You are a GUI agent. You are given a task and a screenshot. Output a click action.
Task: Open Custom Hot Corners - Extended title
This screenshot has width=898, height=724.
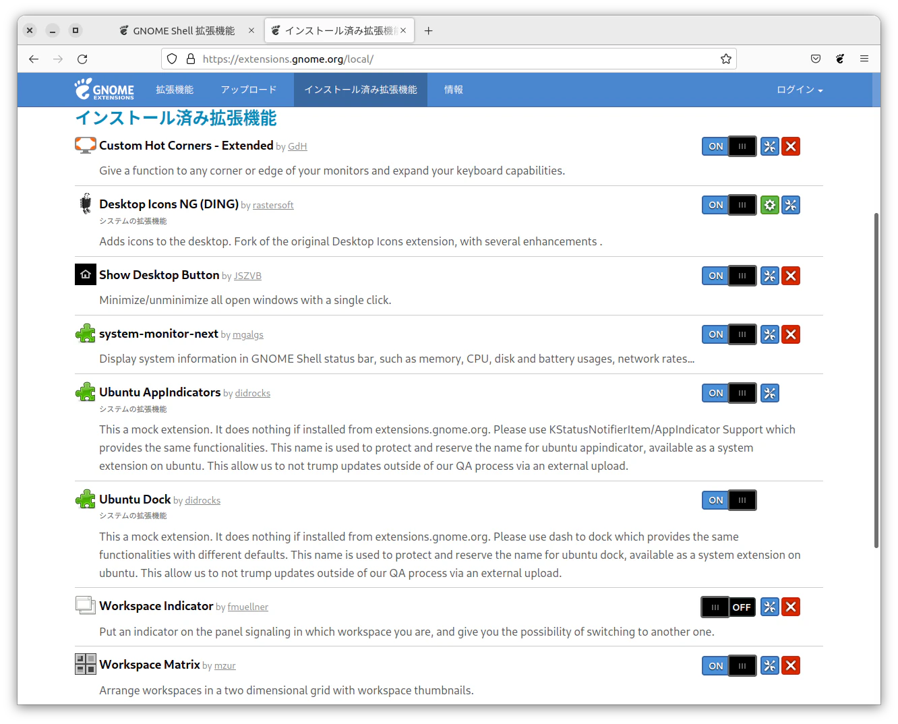point(186,146)
